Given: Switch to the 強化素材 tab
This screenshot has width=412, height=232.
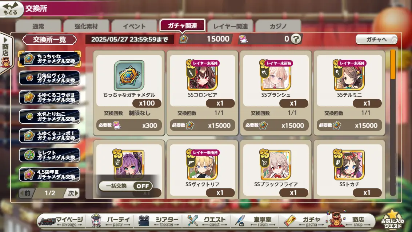Looking at the screenshot, I should [86, 26].
